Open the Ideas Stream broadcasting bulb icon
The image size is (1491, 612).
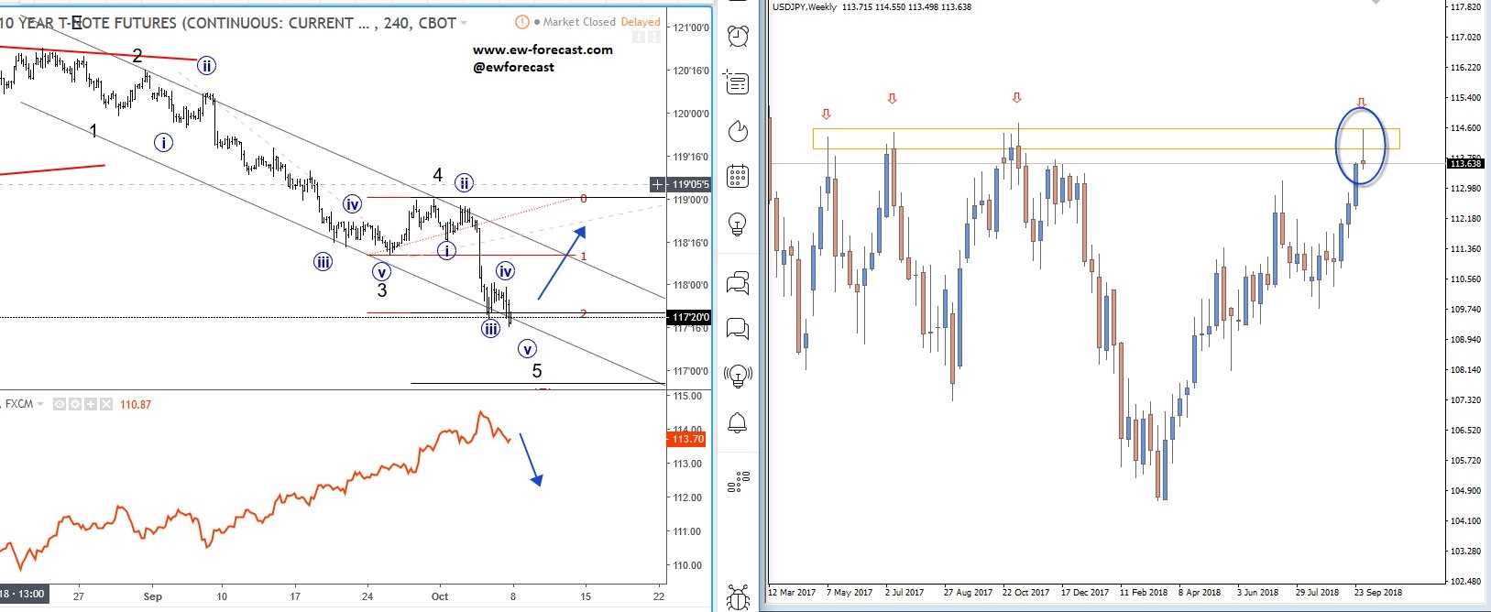pyautogui.click(x=738, y=375)
